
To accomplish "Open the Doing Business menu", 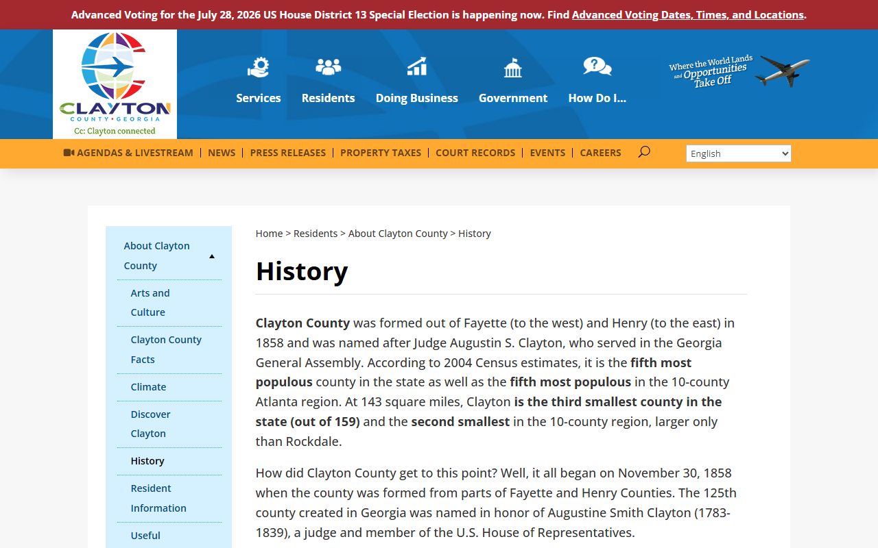I will pos(416,98).
